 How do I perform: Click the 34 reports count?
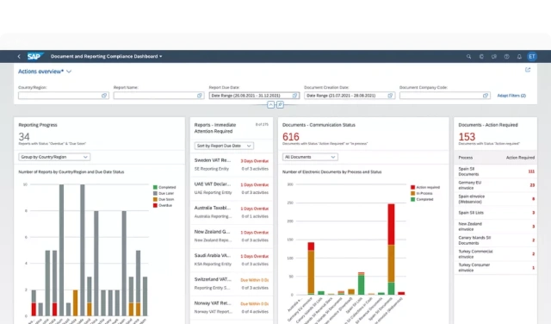click(24, 137)
